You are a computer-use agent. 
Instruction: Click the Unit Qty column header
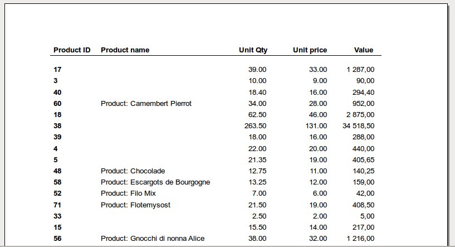coord(253,50)
